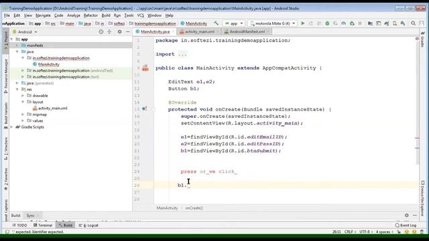Expand folded import statement in editor

click(182, 54)
